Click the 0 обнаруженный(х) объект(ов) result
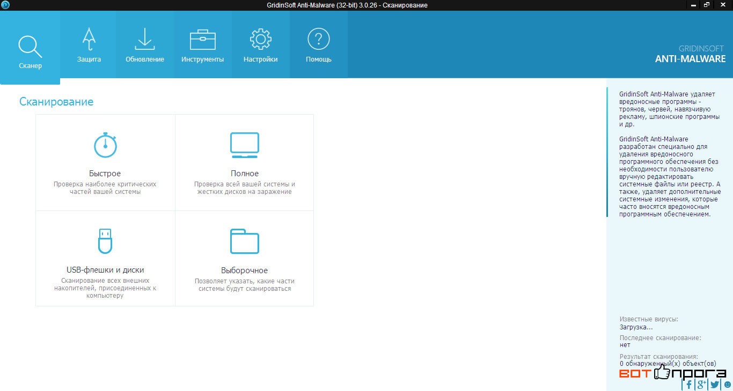733x391 pixels. [x=668, y=364]
